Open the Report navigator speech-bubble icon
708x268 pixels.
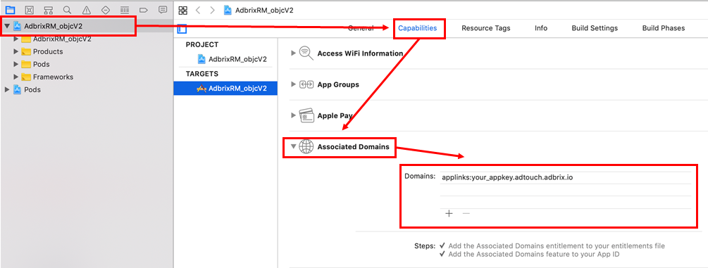[x=163, y=9]
